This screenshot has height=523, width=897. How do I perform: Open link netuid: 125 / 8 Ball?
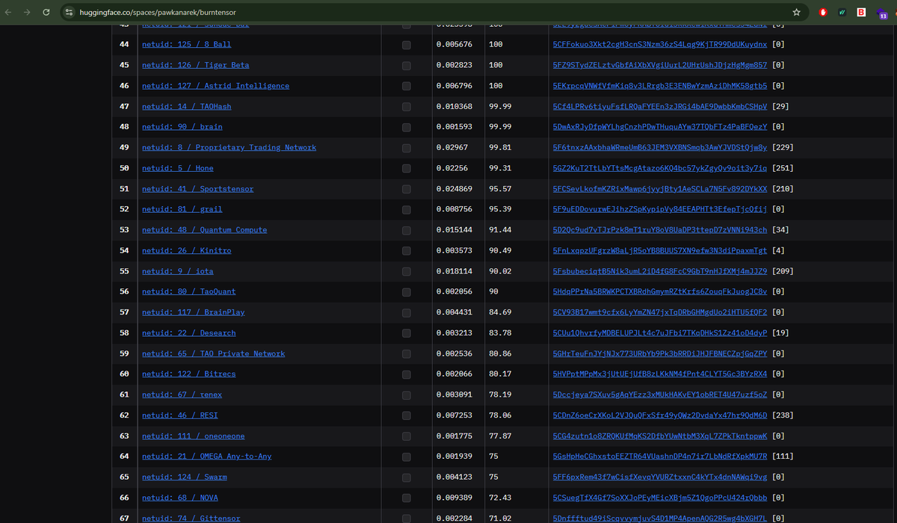[x=187, y=45]
